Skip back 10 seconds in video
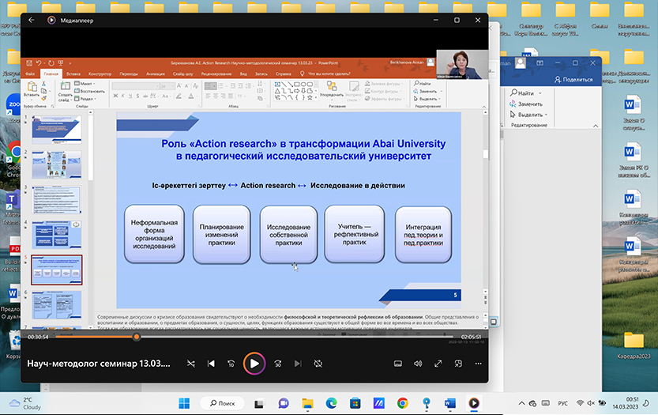This screenshot has width=658, height=415. pos(231,364)
